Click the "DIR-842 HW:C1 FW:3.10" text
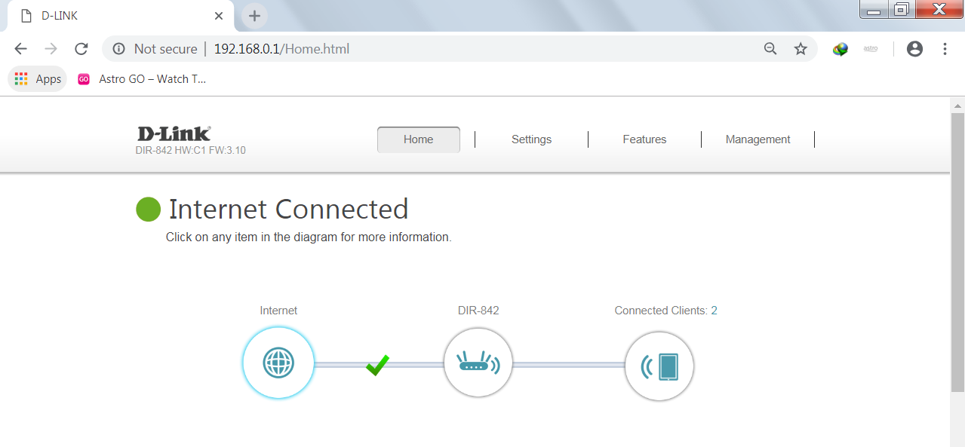The width and height of the screenshot is (965, 447). coord(191,150)
